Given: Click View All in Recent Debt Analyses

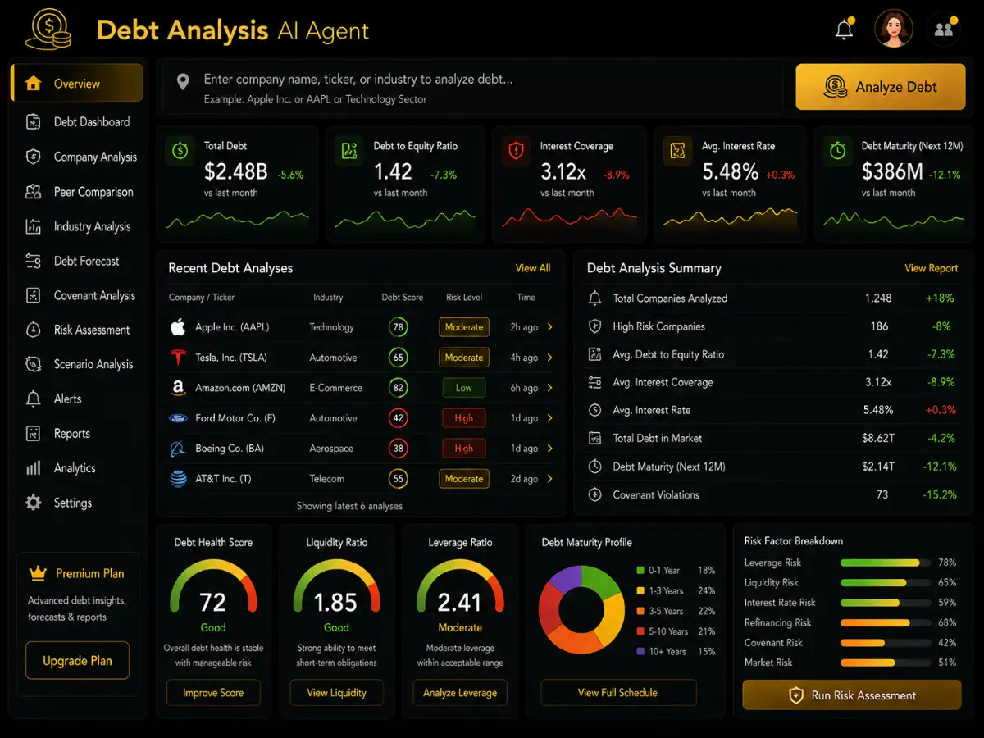Looking at the screenshot, I should [533, 268].
